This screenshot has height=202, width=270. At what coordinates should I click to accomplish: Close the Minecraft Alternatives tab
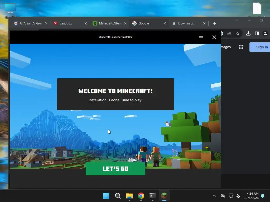125,23
